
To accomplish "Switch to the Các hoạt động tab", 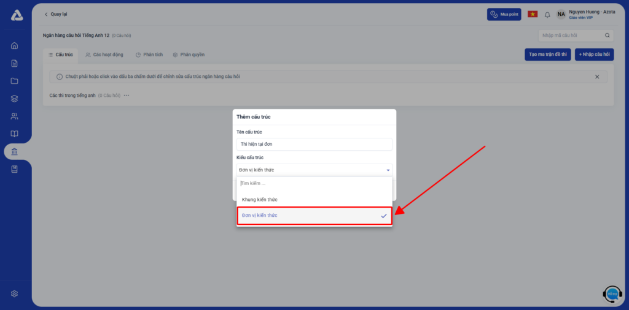I will tap(104, 55).
